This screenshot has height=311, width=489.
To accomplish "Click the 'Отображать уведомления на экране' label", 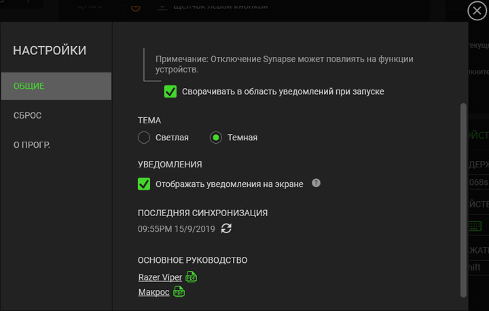I will pos(230,184).
